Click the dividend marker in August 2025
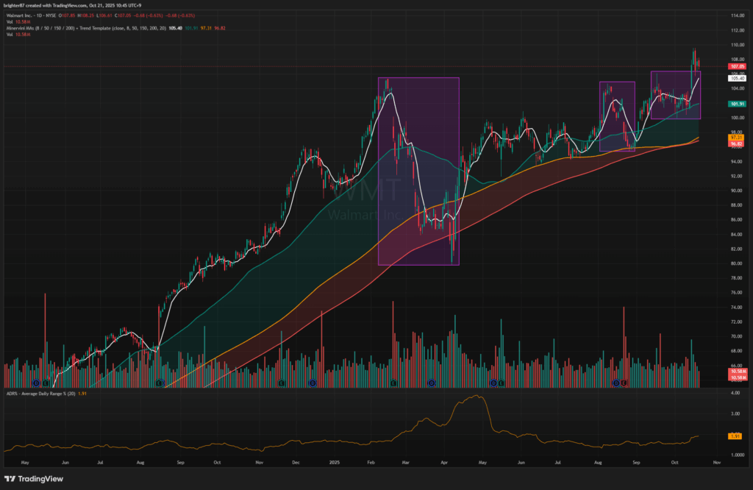 click(x=615, y=383)
